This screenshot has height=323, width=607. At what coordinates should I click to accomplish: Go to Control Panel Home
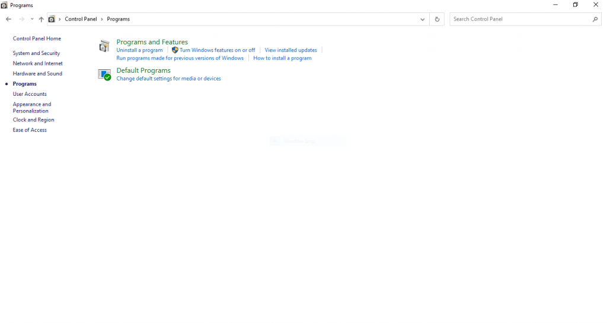tap(37, 38)
